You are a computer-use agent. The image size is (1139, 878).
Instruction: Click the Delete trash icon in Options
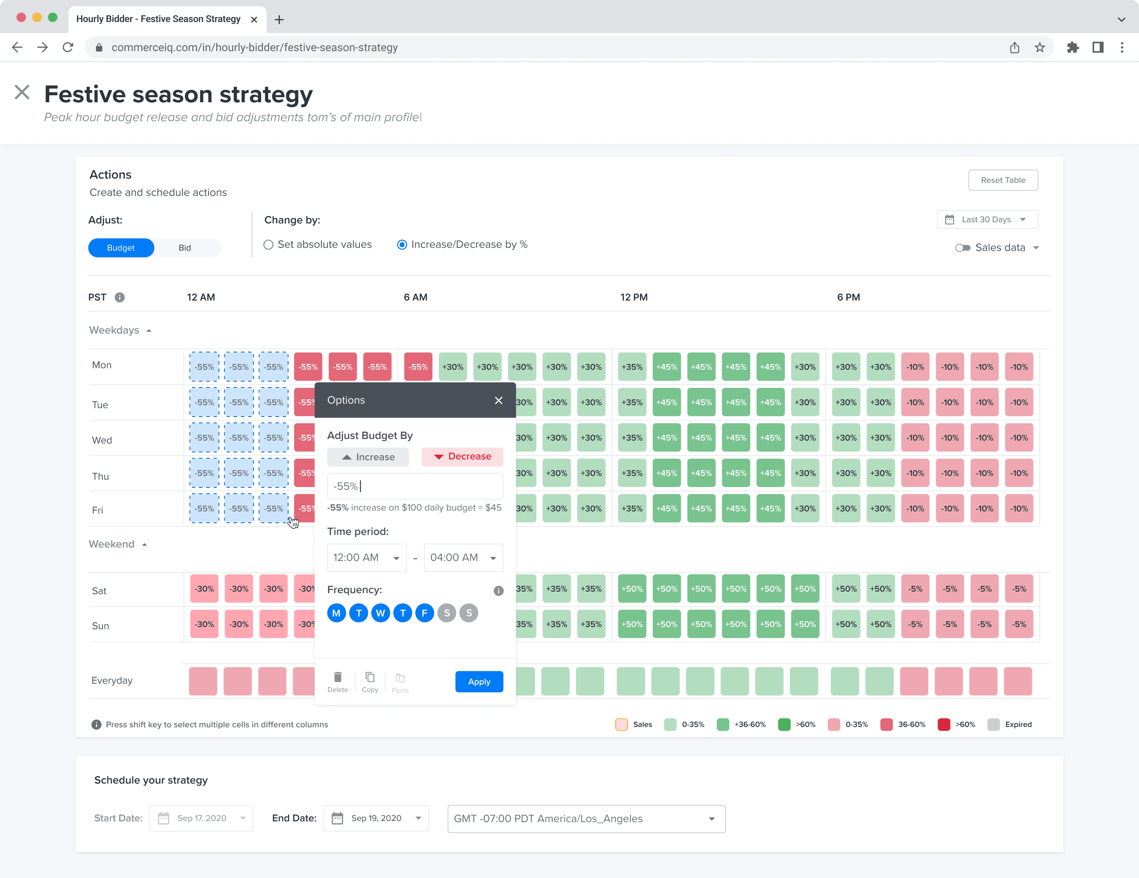(x=337, y=678)
